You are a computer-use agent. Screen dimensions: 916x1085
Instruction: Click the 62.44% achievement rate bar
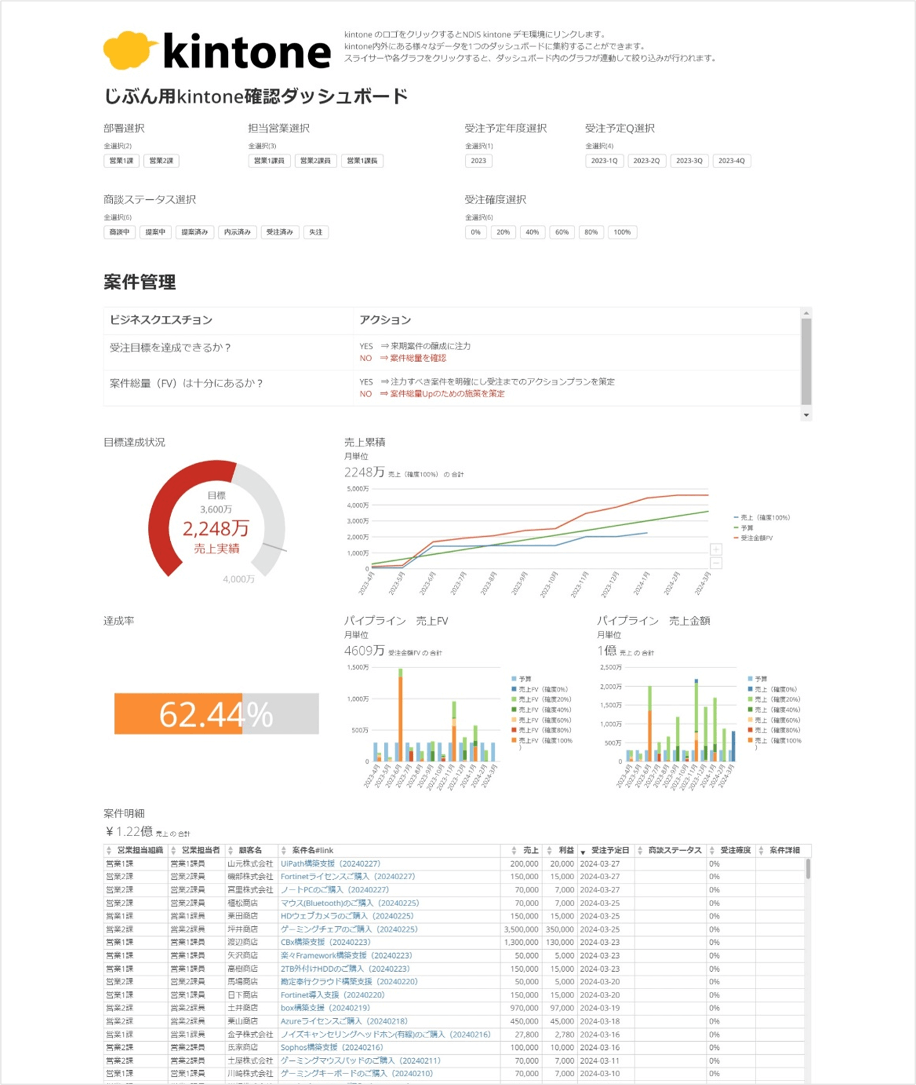pyautogui.click(x=216, y=713)
